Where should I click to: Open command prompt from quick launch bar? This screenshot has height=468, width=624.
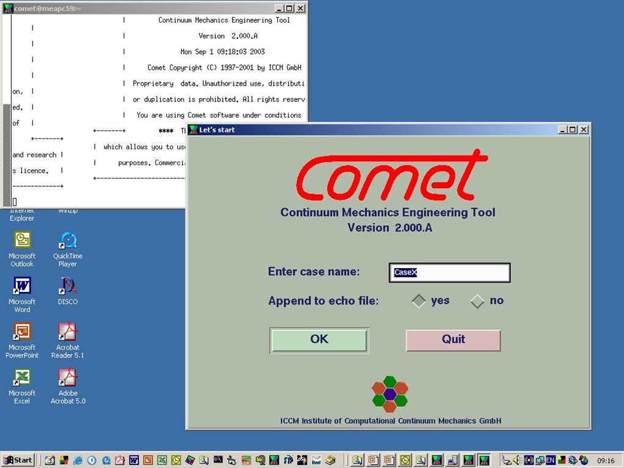click(218, 461)
